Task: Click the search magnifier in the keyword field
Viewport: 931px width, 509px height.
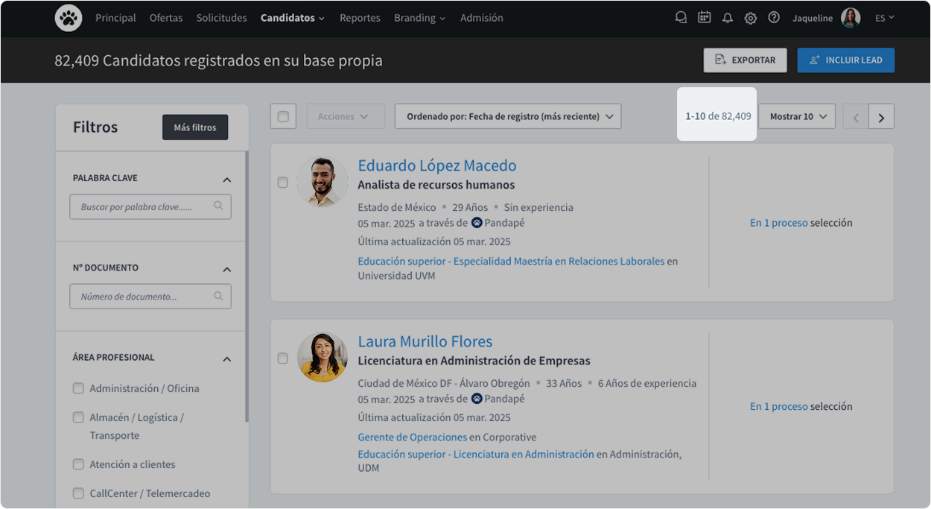Action: (220, 206)
